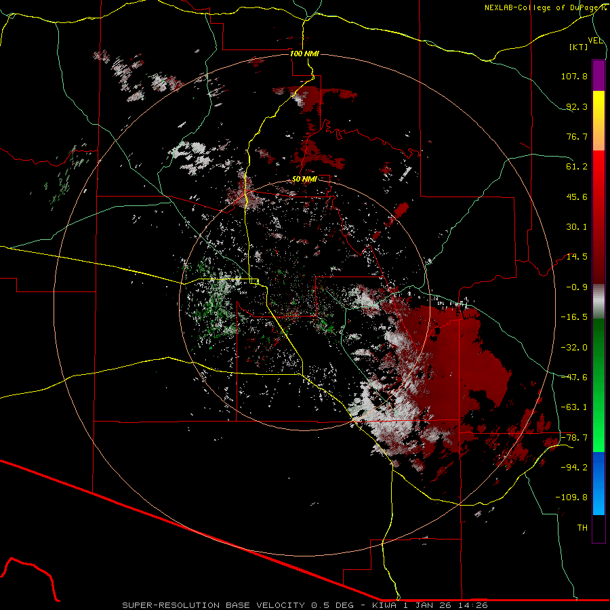610x610 pixels.
Task: Click the 100 NMI range ring label
Action: click(x=304, y=54)
